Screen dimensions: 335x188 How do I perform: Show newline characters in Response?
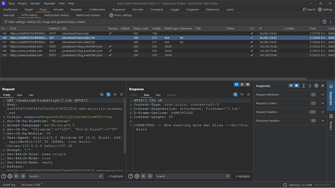(242, 94)
